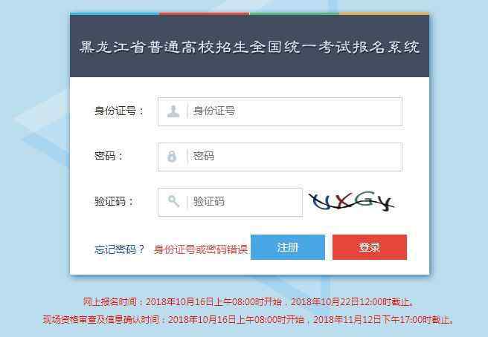Screen dimensions: 488x337
Task: Click the 黑龙江省普通高校招生 system title header
Action: 249,48
